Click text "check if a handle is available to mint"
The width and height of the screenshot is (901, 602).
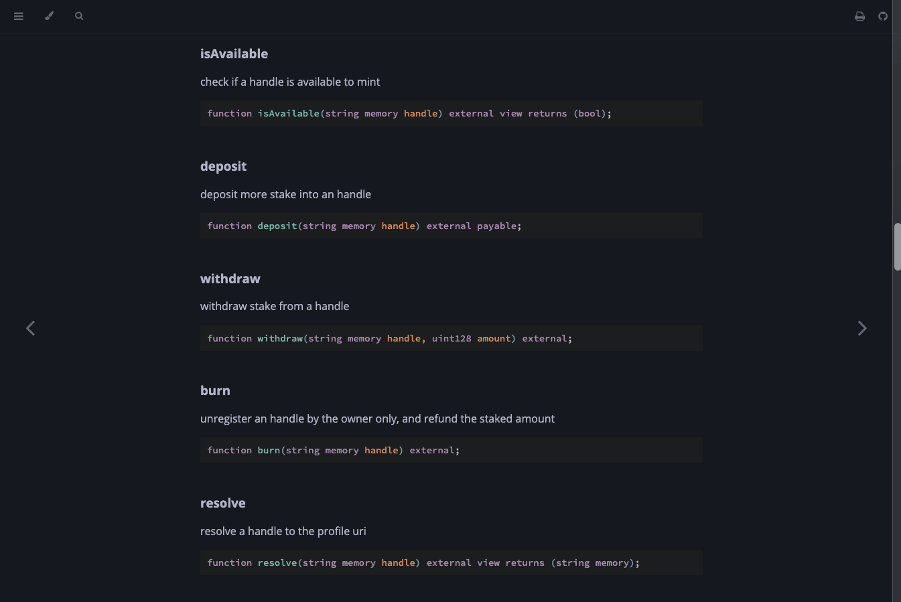pos(290,82)
